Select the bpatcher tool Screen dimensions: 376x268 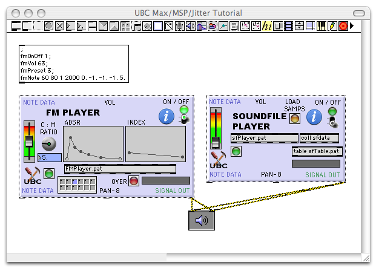click(x=136, y=26)
